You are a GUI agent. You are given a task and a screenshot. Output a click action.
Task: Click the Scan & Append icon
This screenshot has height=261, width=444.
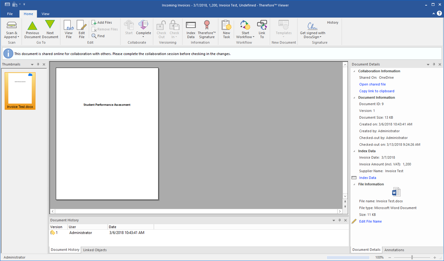[x=11, y=26]
